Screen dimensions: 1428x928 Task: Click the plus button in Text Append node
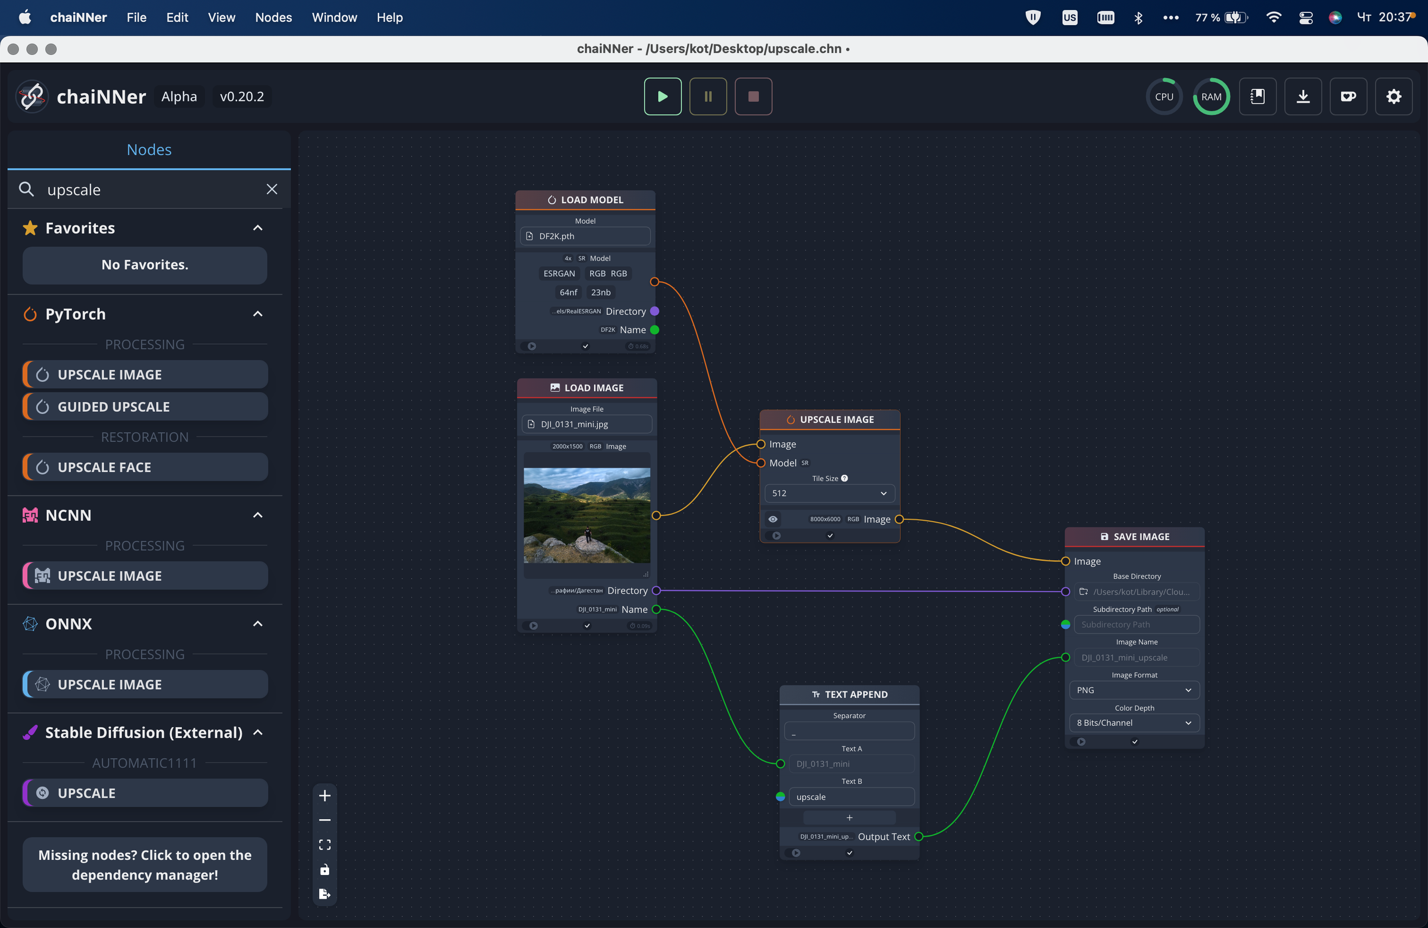pos(849,818)
